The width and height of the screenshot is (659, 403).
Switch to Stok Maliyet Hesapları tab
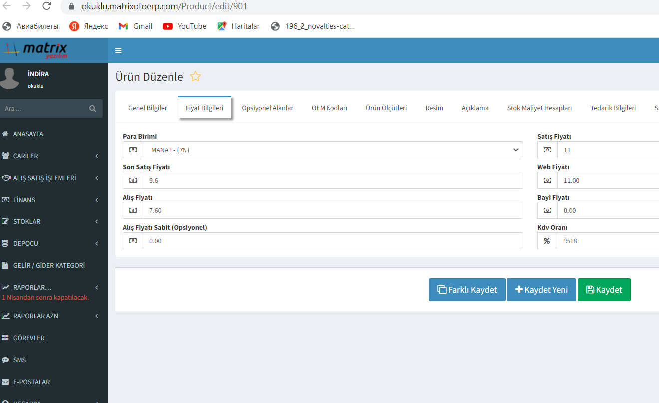539,108
